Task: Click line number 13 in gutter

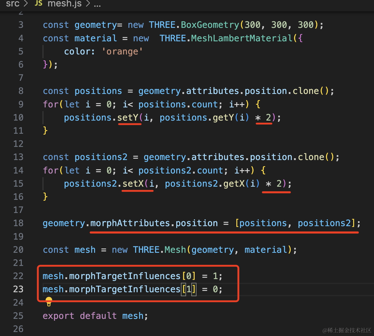Action: point(18,157)
